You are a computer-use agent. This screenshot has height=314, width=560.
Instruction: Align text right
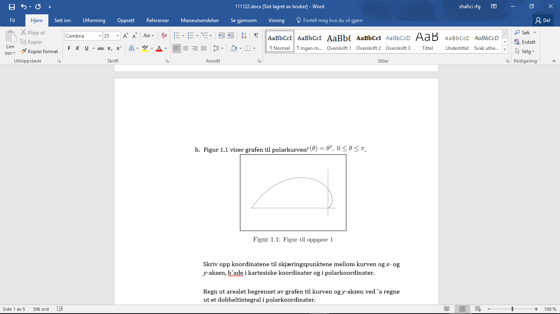point(195,48)
